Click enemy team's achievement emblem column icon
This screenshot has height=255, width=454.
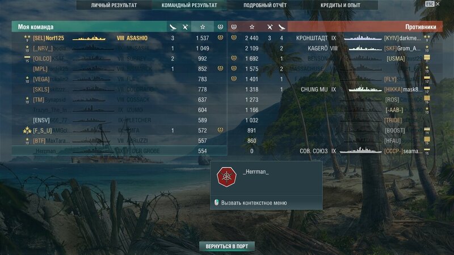coord(234,27)
